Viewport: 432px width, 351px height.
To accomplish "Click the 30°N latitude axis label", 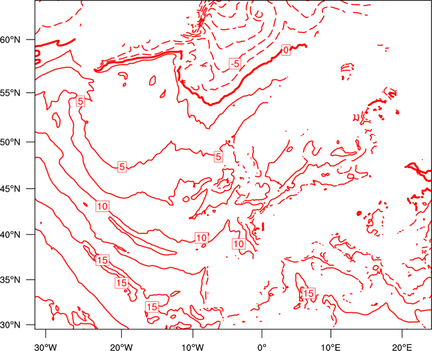I will pyautogui.click(x=10, y=325).
